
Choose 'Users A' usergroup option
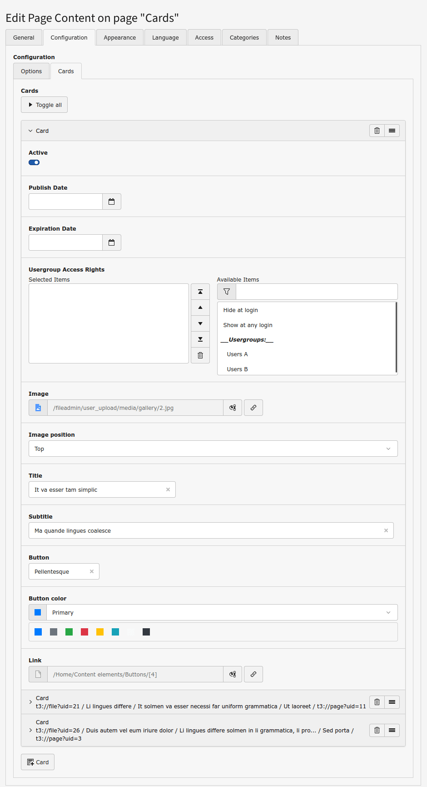point(237,354)
